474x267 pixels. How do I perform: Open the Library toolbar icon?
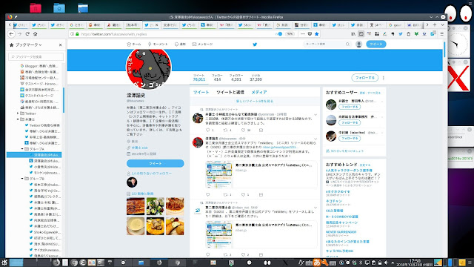point(353,34)
